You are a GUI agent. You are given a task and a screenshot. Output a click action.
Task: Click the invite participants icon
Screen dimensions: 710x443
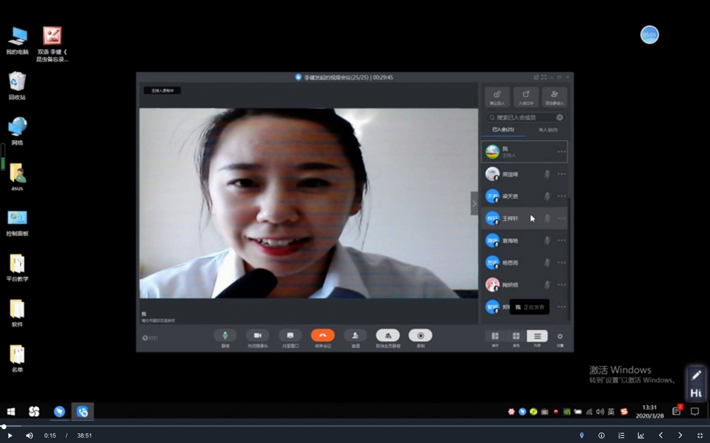pyautogui.click(x=355, y=336)
